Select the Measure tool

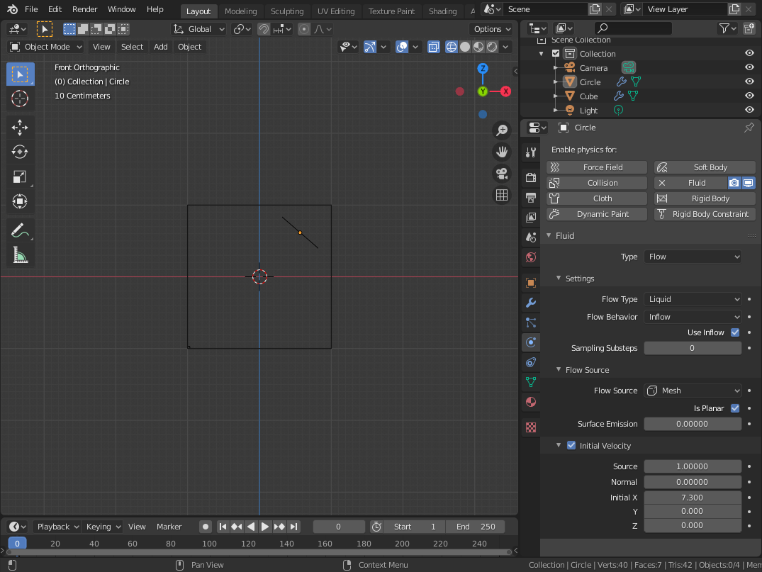pos(20,254)
